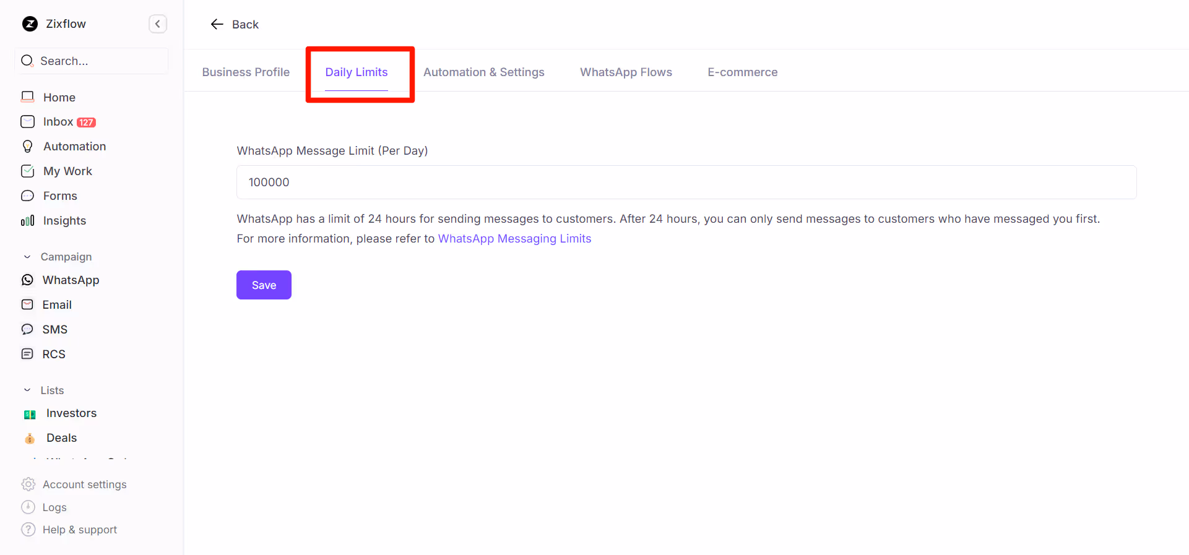Open the WhatsApp Messaging Limits link
Viewport: 1189px width, 555px height.
point(514,239)
